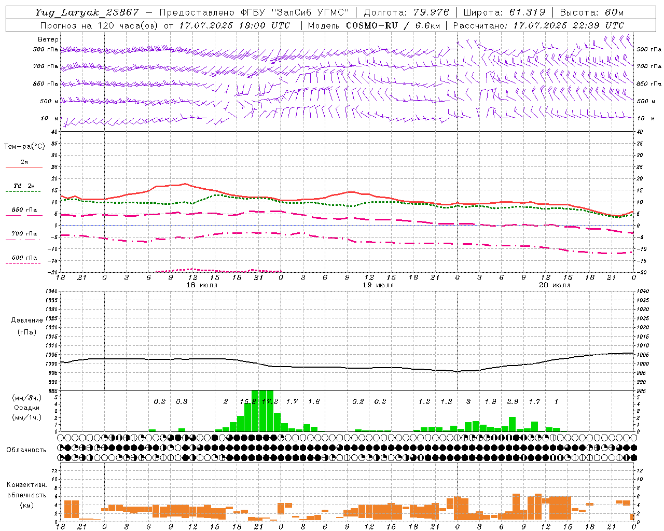Click the 2.9 precipitation value
The image size is (664, 531).
(513, 402)
